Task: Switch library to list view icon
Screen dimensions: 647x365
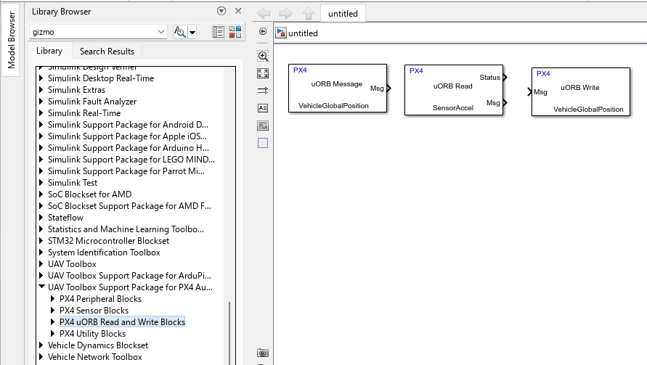Action: (219, 32)
